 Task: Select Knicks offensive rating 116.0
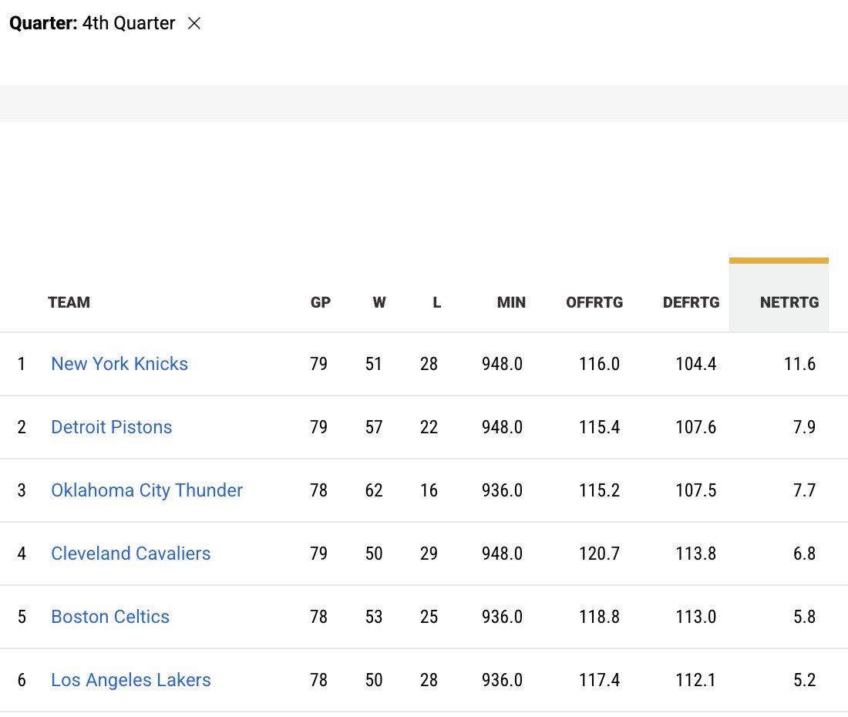click(599, 364)
